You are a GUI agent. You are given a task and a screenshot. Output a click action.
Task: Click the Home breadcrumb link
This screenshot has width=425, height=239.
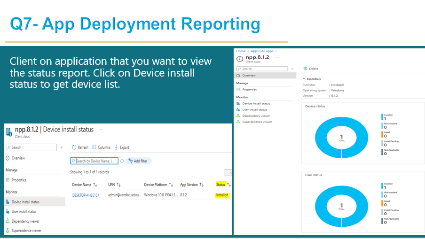click(x=241, y=51)
